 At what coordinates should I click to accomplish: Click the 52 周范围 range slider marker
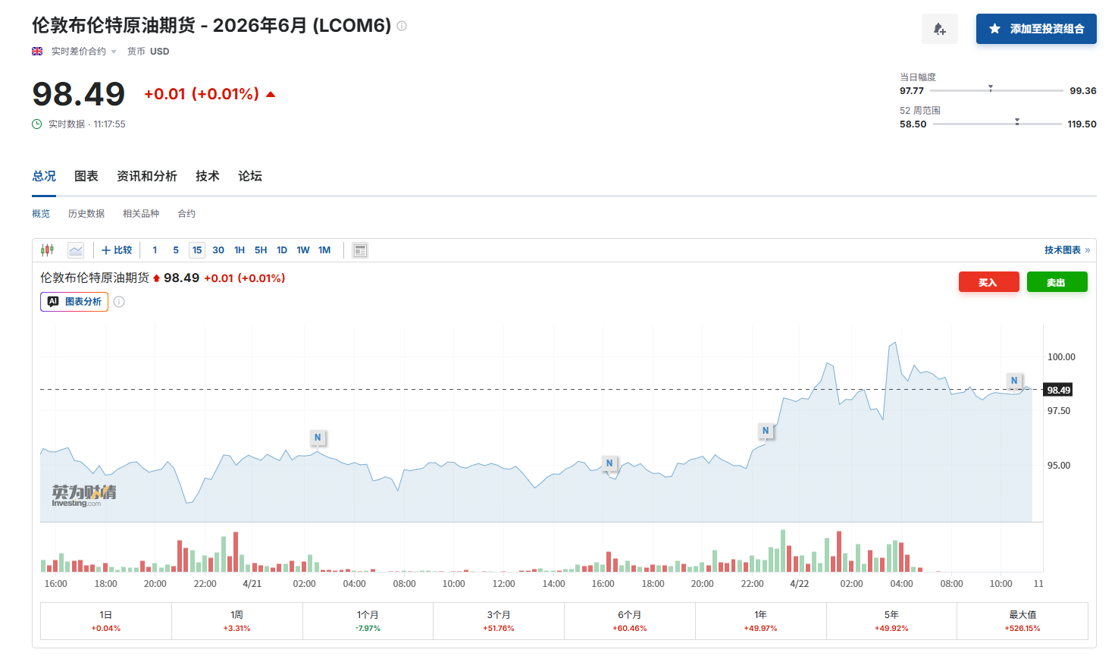pyautogui.click(x=1016, y=122)
